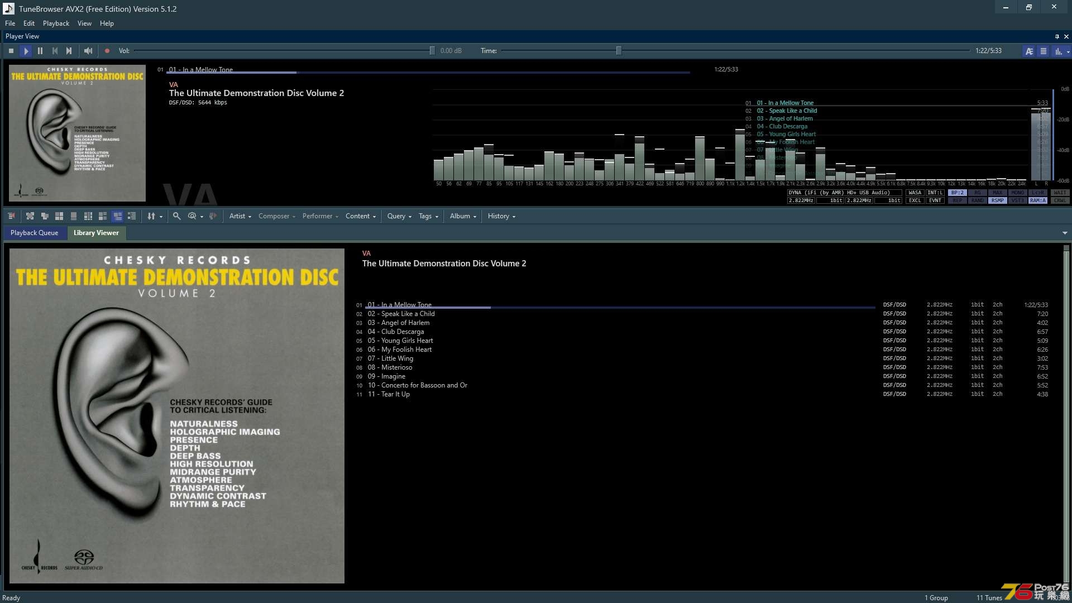Open the Artist dropdown
Viewport: 1072px width, 603px height.
240,216
